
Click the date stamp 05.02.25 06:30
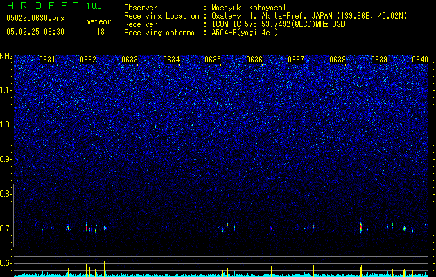[35, 32]
